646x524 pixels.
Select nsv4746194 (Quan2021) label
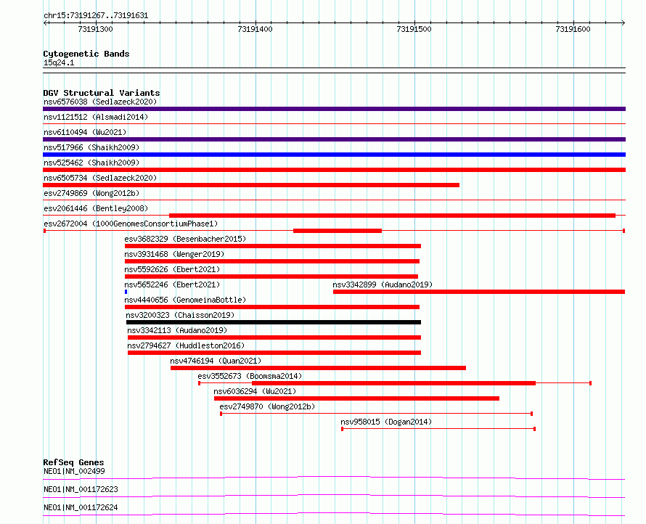[216, 361]
